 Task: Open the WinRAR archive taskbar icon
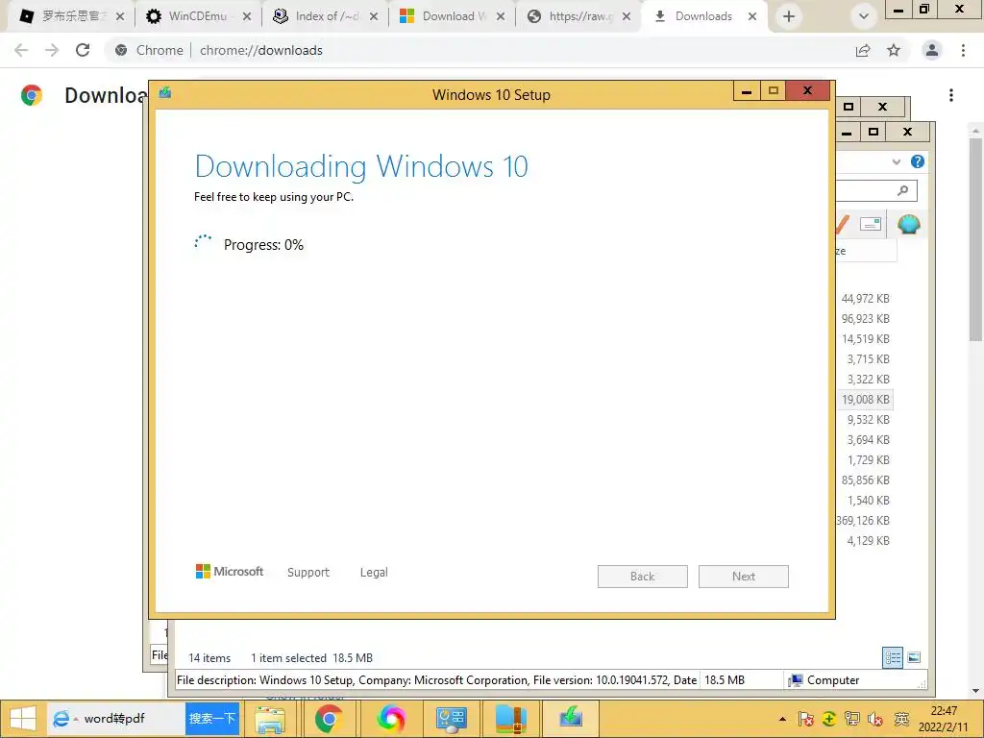point(511,719)
